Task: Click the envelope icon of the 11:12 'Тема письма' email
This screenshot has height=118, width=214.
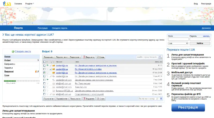Action: 53,87
